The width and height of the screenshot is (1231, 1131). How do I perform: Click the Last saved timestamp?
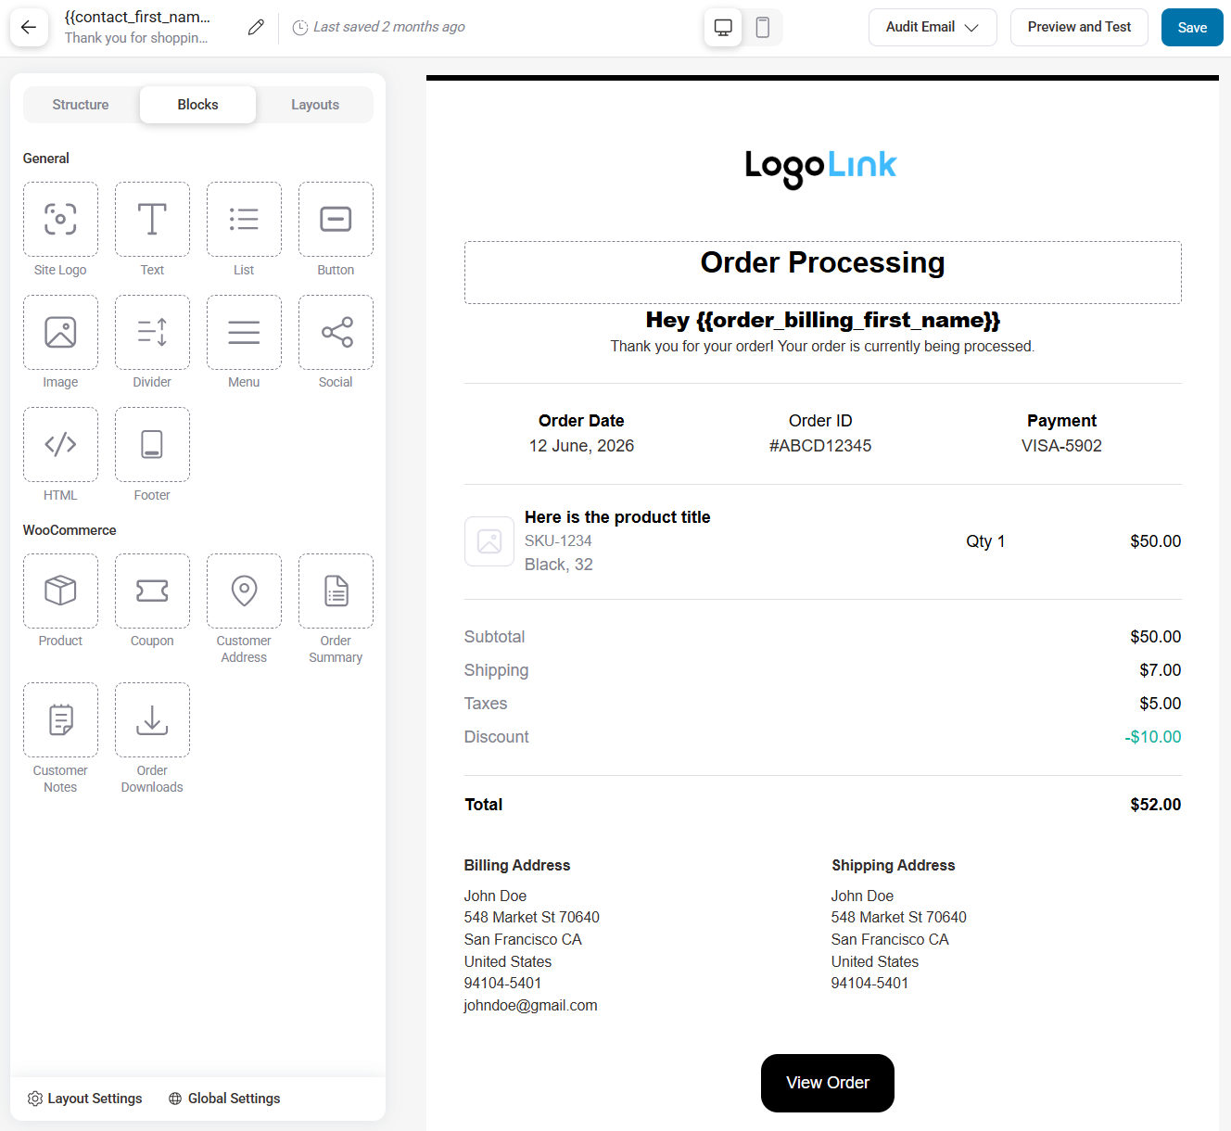click(x=379, y=27)
